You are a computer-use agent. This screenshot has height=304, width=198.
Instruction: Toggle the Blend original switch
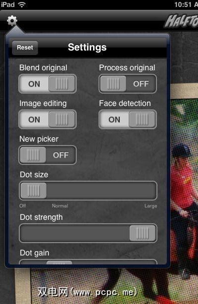(48, 84)
